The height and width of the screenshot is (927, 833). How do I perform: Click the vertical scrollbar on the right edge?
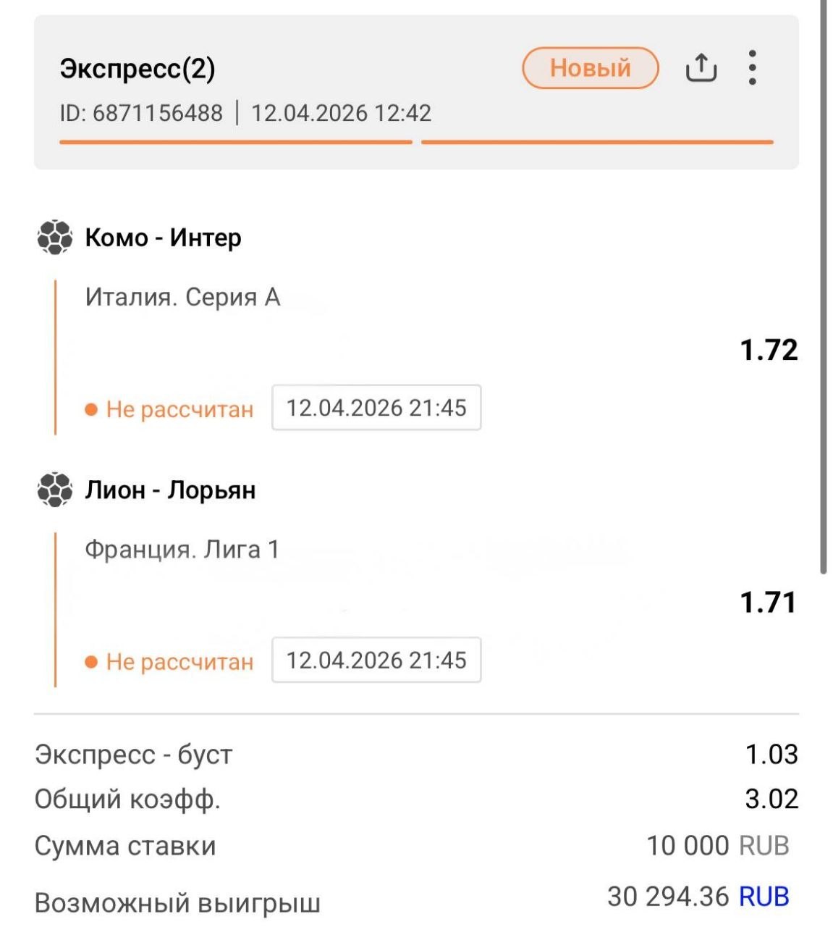824,290
